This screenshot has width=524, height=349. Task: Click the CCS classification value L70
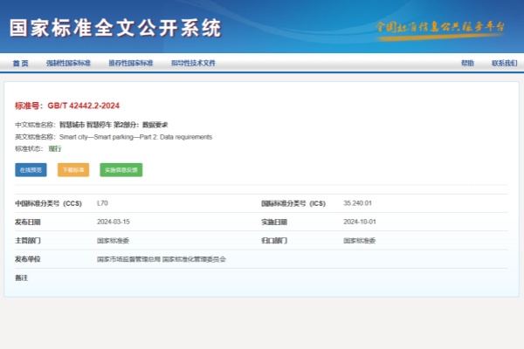tap(102, 202)
